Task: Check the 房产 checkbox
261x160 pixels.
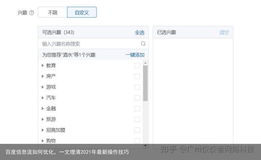Action: point(137,76)
